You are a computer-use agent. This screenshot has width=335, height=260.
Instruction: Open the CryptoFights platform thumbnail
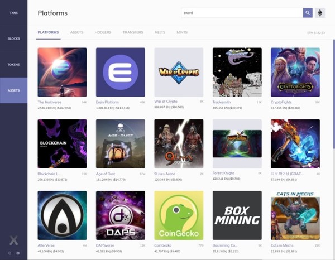pos(295,72)
